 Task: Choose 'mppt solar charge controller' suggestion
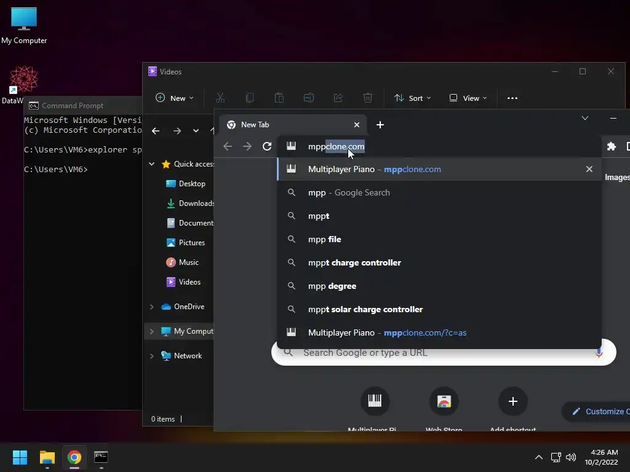[439, 309]
